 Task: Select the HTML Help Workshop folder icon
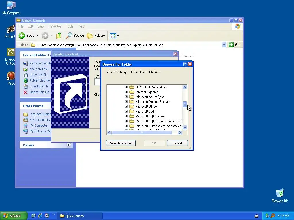tap(132, 87)
